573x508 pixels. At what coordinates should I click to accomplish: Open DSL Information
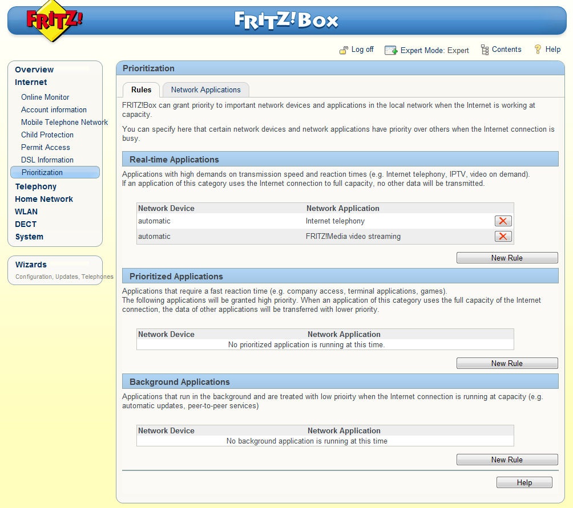pos(47,160)
